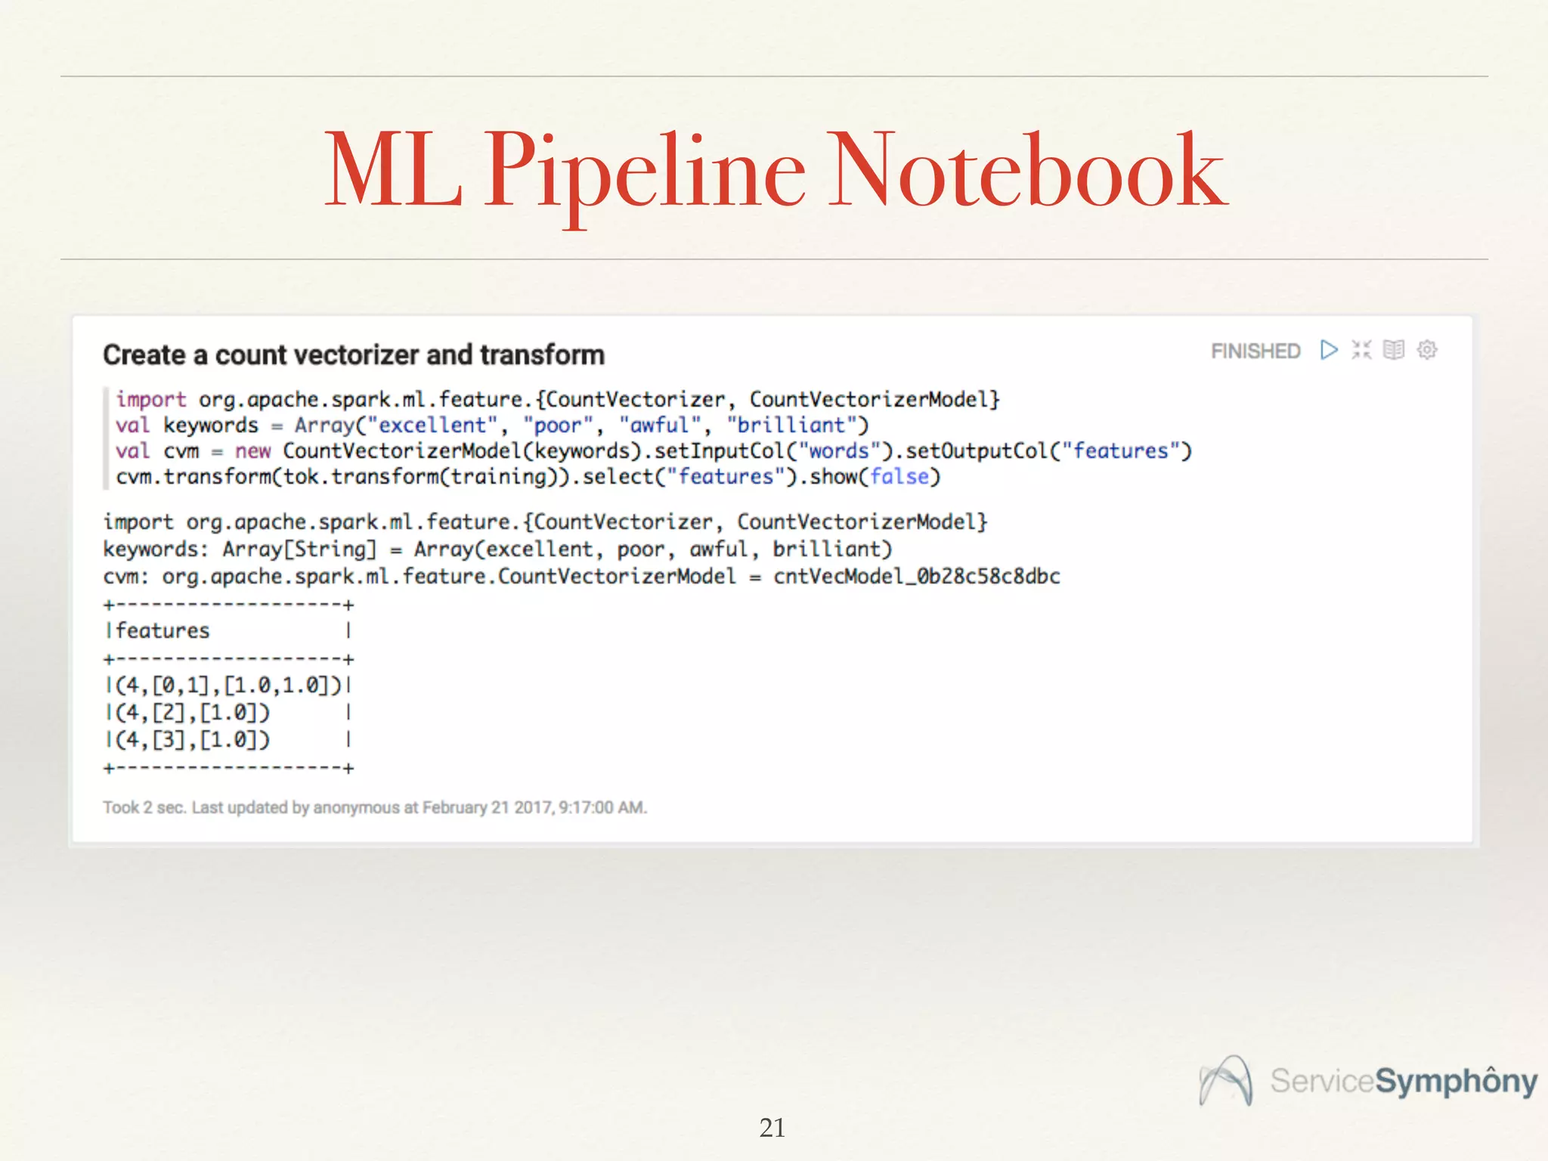Click the 'ML Pipeline Notebook' slide title

coord(775,170)
